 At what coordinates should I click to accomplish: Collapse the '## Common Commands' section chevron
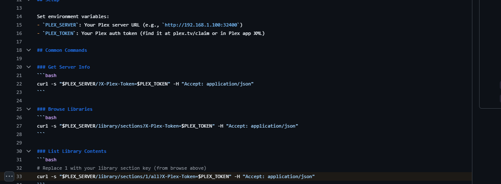(29, 50)
